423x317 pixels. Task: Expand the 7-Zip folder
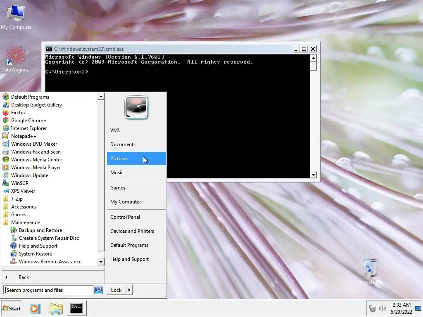[12, 199]
